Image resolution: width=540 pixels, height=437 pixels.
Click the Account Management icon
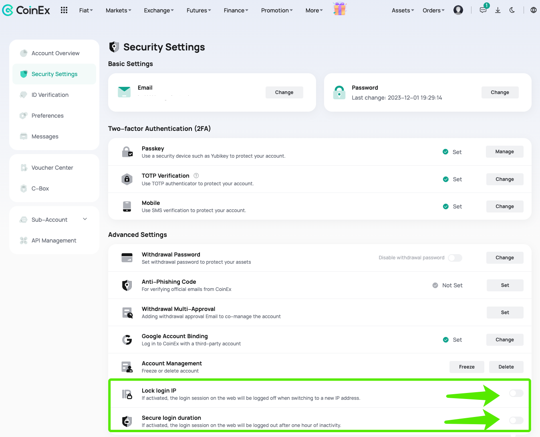(127, 367)
